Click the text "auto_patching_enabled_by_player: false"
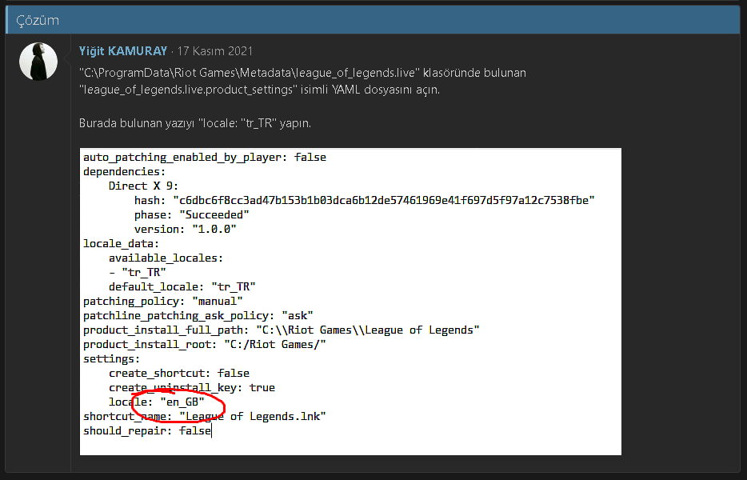Screen dimensions: 747x480 click(x=205, y=158)
